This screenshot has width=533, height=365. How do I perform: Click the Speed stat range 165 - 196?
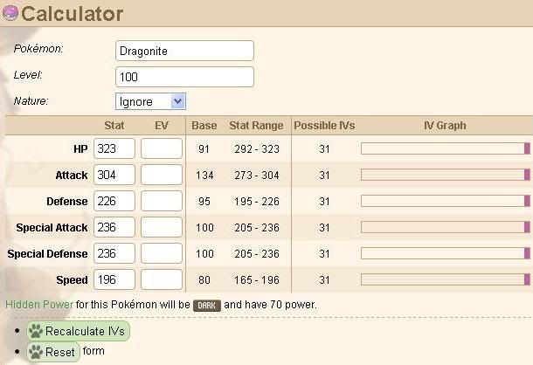pyautogui.click(x=257, y=279)
